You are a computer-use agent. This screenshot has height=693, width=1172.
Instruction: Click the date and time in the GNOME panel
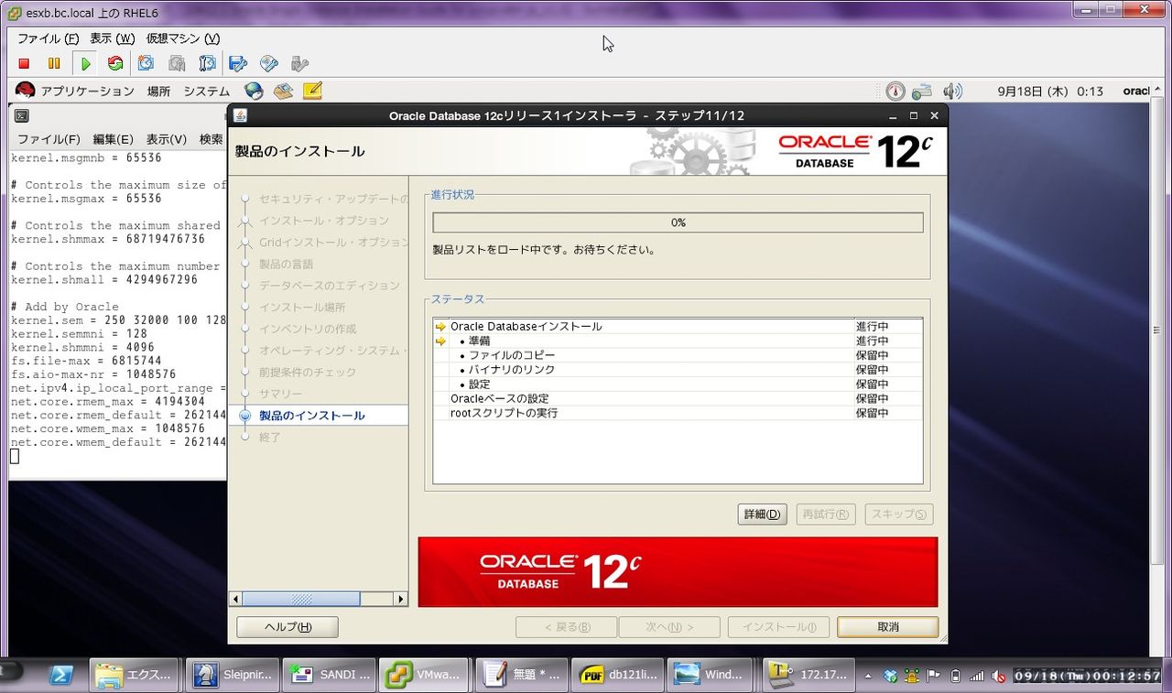[1049, 92]
